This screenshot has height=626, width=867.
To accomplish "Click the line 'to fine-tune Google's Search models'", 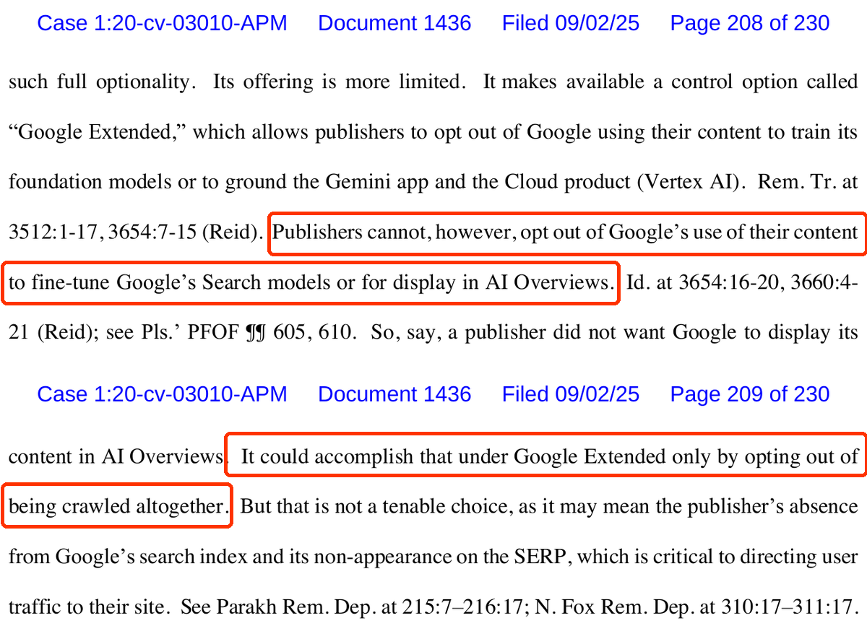I will click(x=311, y=282).
